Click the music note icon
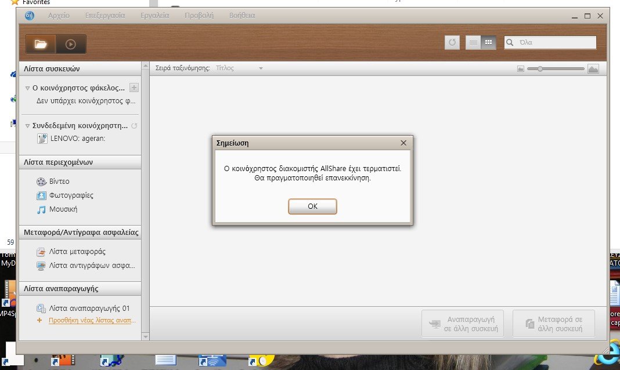Viewport: 620px width, 370px height. (41, 210)
